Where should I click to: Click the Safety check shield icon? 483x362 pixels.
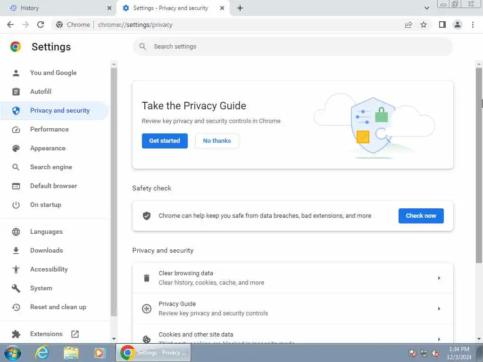point(147,216)
